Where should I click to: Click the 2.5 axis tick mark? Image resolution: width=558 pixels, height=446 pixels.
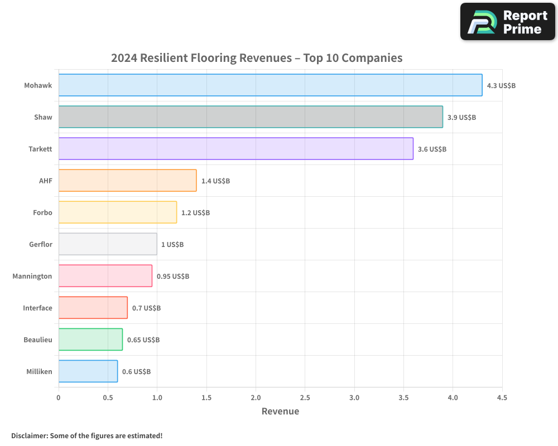[x=305, y=397]
